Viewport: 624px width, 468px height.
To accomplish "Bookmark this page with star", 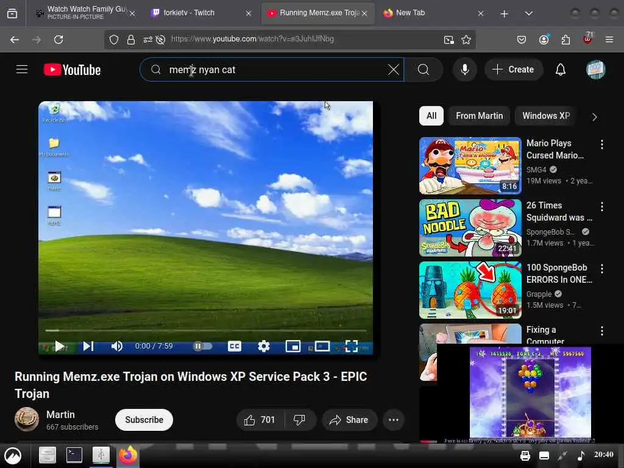I will pyautogui.click(x=466, y=40).
